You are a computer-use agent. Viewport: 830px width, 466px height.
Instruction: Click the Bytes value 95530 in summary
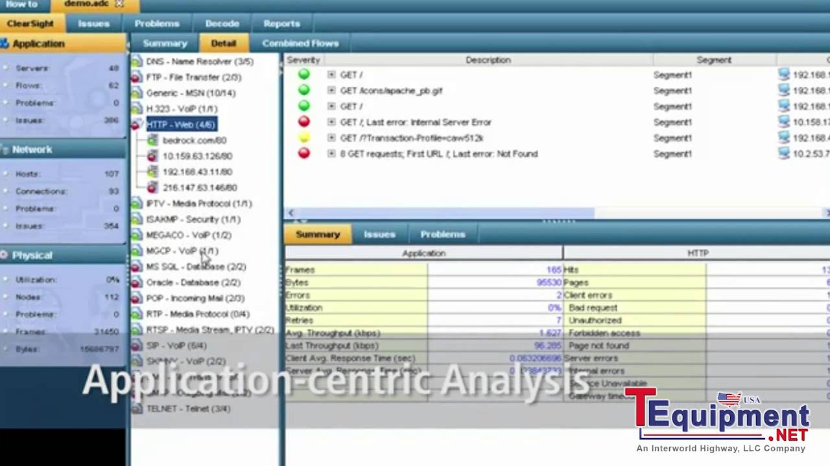click(x=549, y=282)
